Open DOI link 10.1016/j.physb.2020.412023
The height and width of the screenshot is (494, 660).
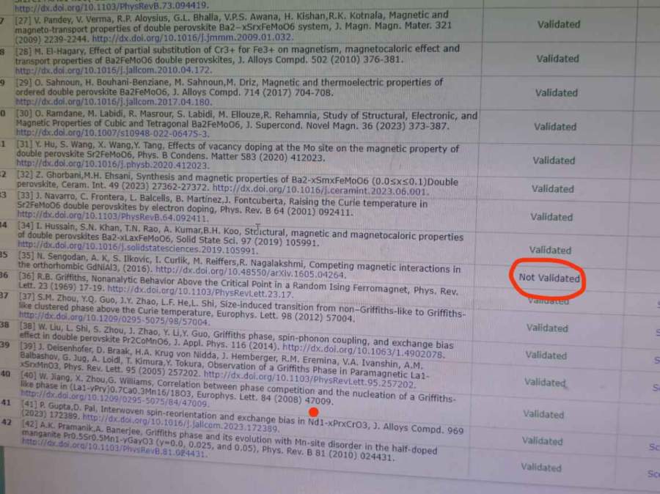click(112, 164)
